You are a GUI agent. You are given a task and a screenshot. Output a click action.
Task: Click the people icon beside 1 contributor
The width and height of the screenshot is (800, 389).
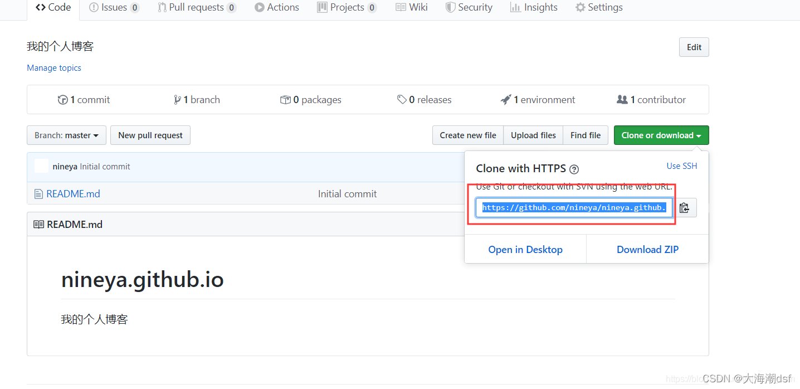pos(622,100)
